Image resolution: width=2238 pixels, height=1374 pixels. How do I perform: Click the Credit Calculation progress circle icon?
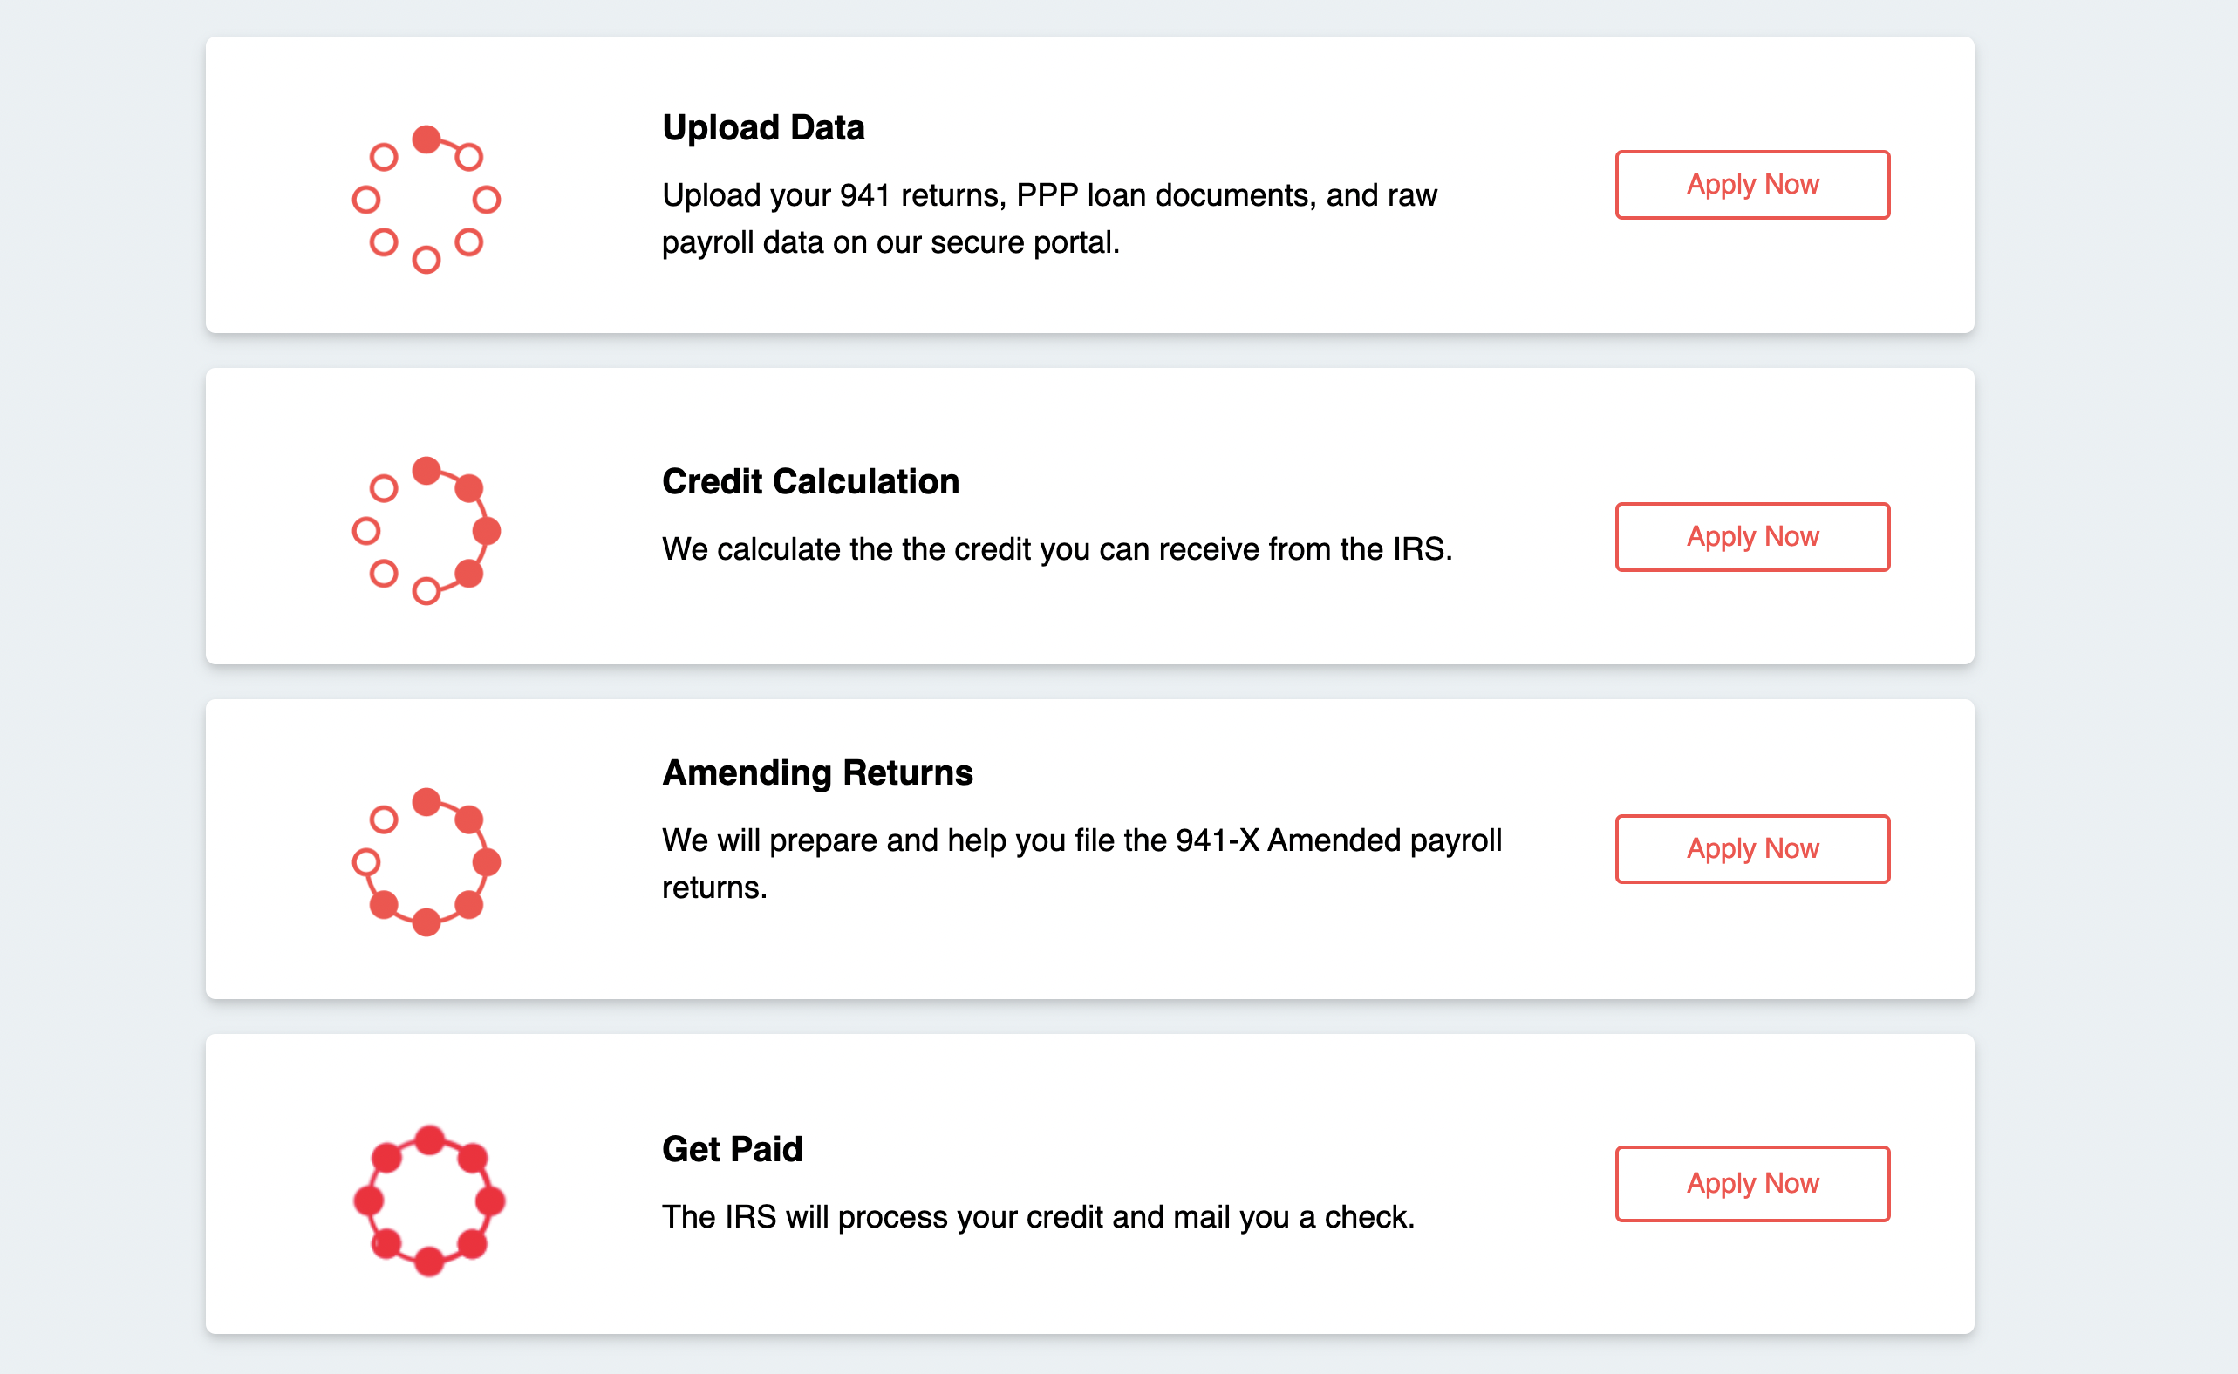426,531
